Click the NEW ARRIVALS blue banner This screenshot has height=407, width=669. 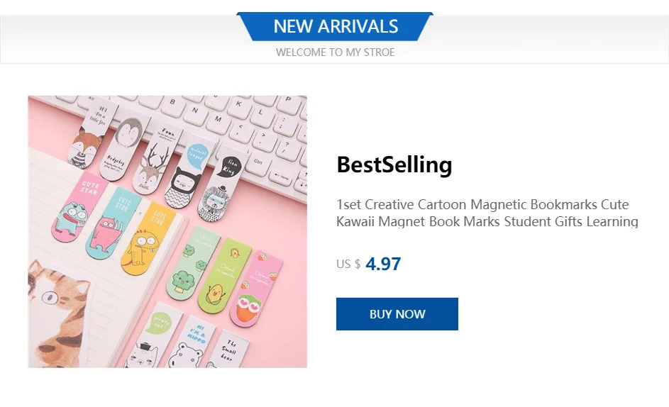pos(335,26)
